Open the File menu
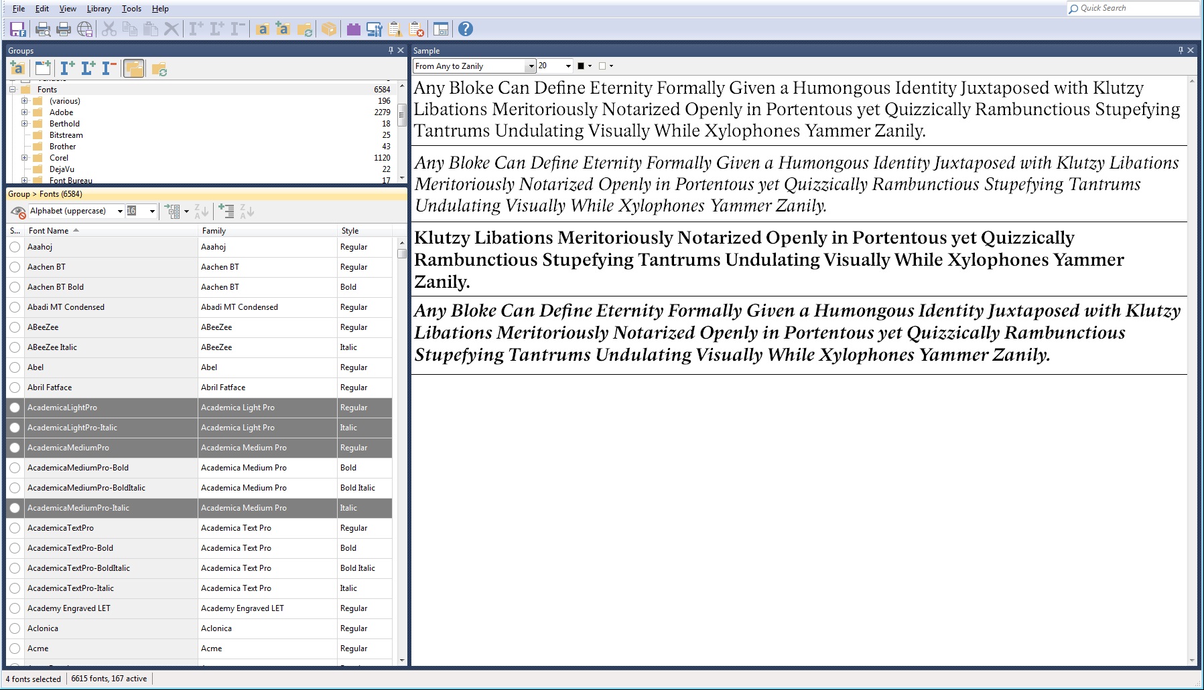The width and height of the screenshot is (1204, 690). coord(19,9)
